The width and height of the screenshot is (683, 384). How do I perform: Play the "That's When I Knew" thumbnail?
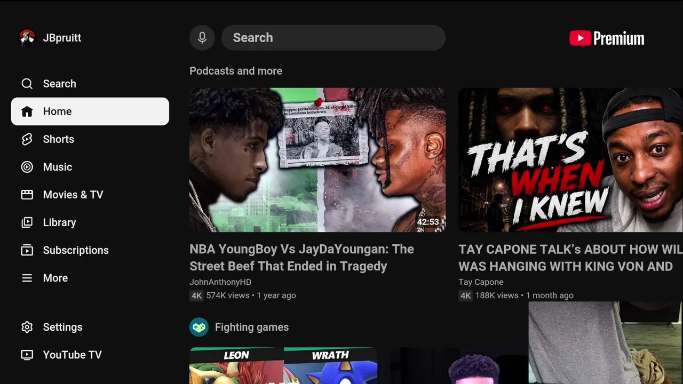point(570,160)
